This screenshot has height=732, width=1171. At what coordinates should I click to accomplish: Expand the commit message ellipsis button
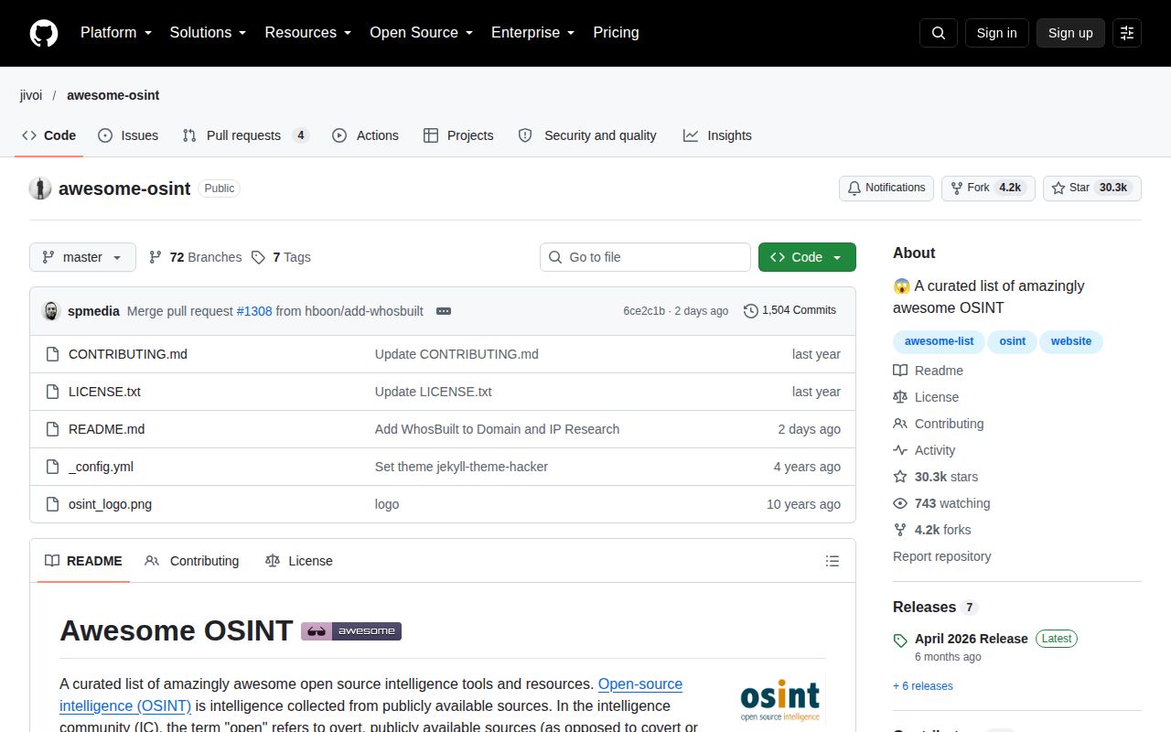[x=444, y=311]
